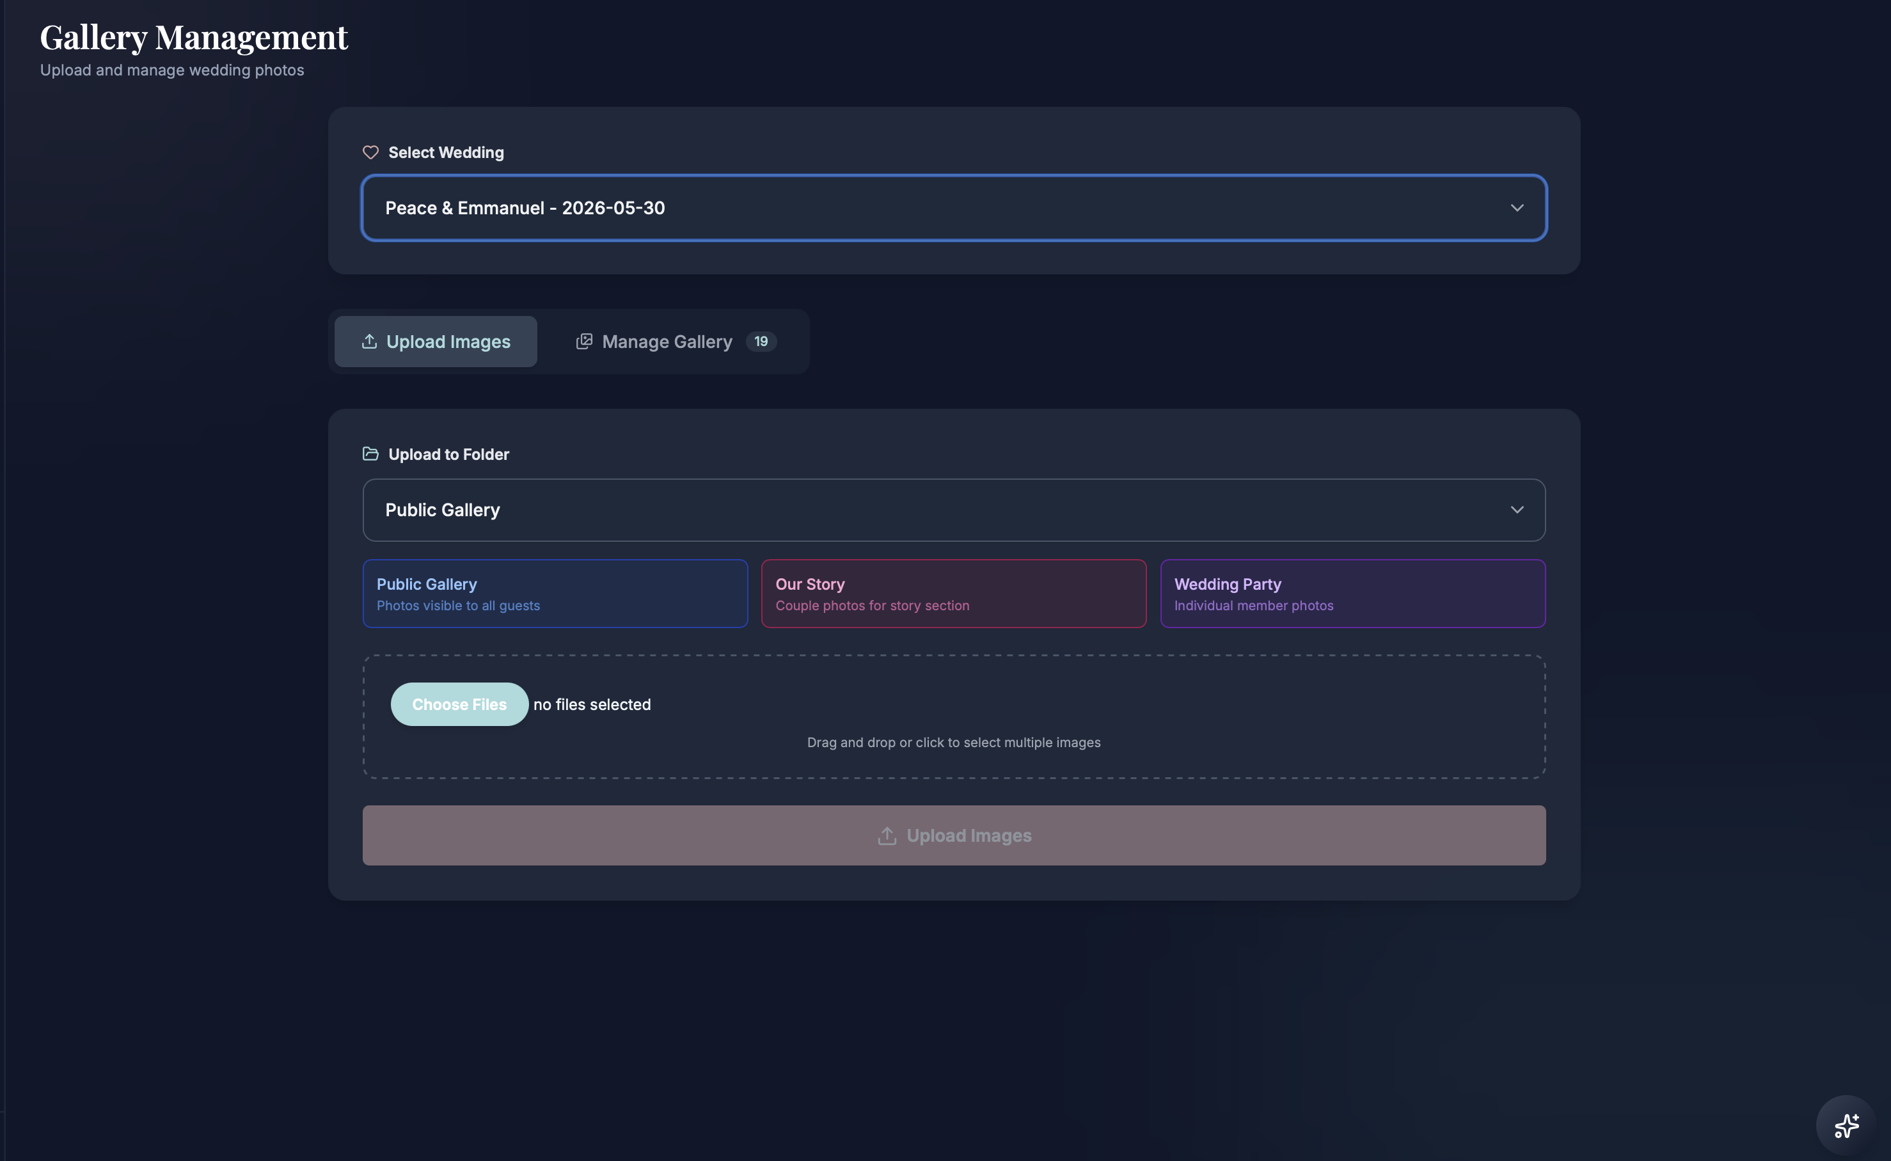Expand the wedding selector chevron
The image size is (1891, 1161).
[x=1517, y=208]
